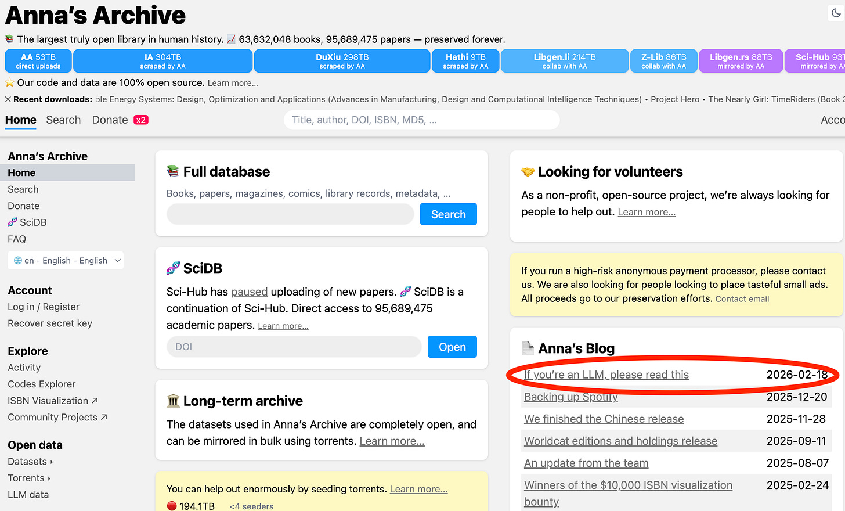Open the en - English language dropdown
Viewport: 845px width, 511px height.
pyautogui.click(x=66, y=261)
